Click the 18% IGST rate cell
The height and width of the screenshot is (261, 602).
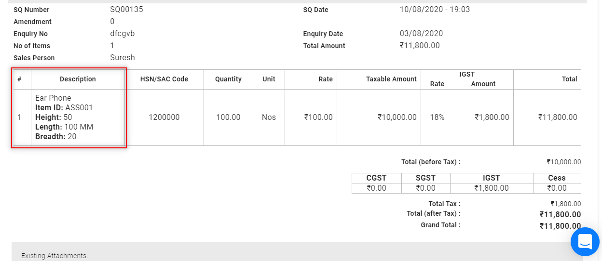click(x=437, y=117)
